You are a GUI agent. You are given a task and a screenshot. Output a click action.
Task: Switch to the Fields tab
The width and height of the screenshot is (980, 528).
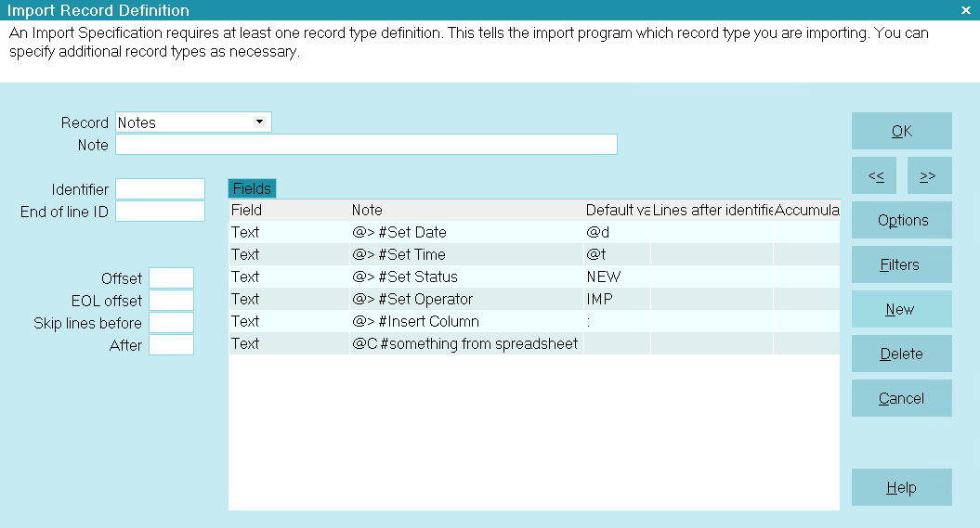coord(252,188)
